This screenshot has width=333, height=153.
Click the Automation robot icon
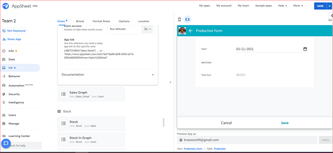point(4,85)
